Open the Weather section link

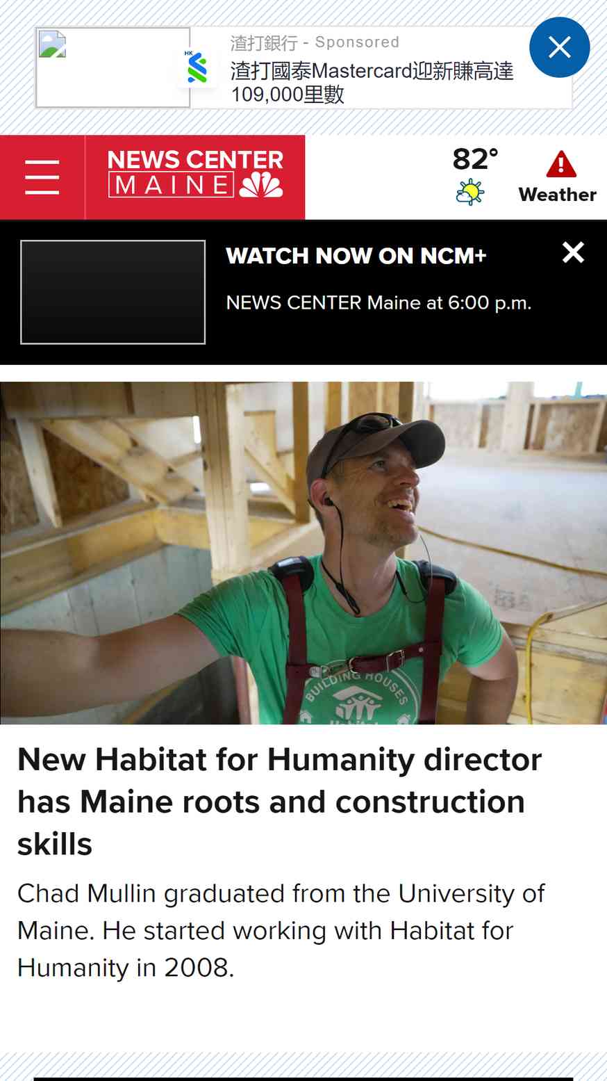(x=558, y=195)
